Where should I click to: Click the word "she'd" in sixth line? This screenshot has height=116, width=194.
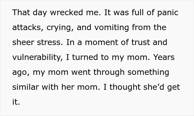coord(154,87)
